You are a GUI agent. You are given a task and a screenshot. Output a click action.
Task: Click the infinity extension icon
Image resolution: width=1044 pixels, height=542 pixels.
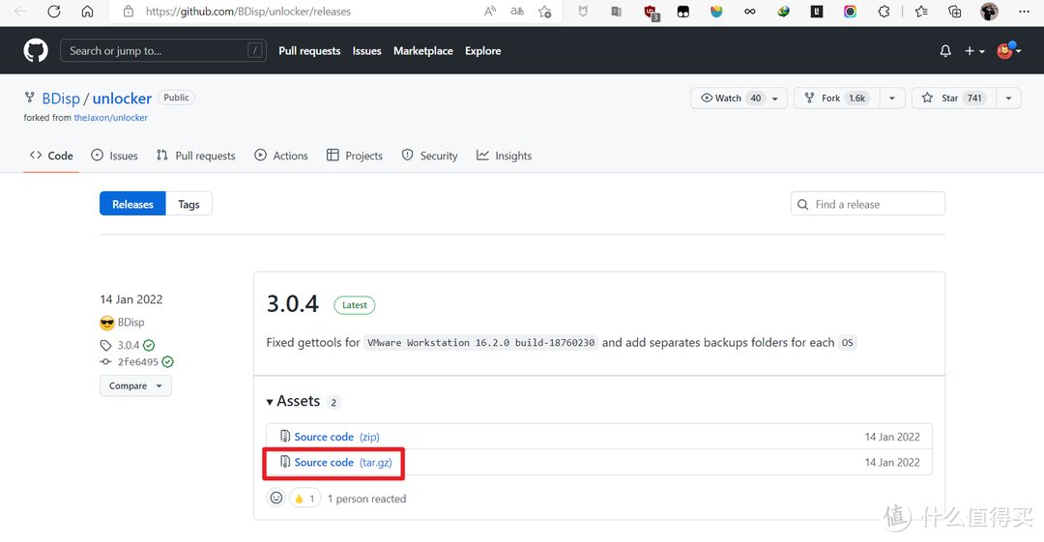pos(750,12)
